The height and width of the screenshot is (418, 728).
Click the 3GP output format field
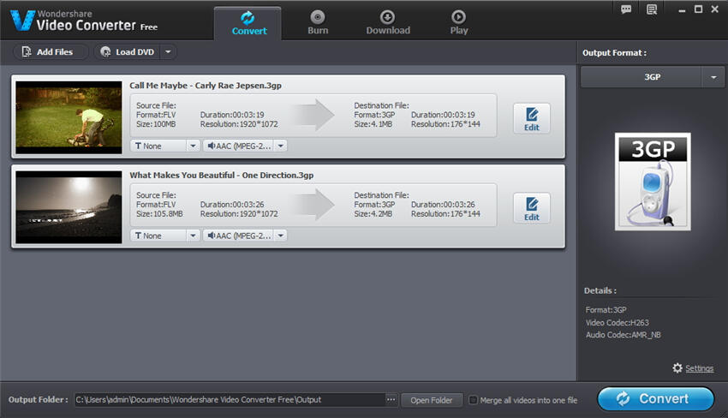(x=641, y=77)
